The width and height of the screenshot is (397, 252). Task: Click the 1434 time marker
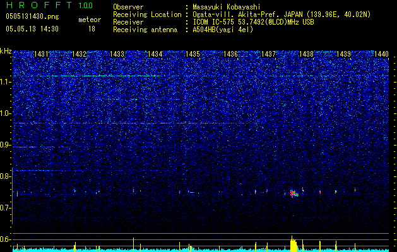[x=155, y=54]
